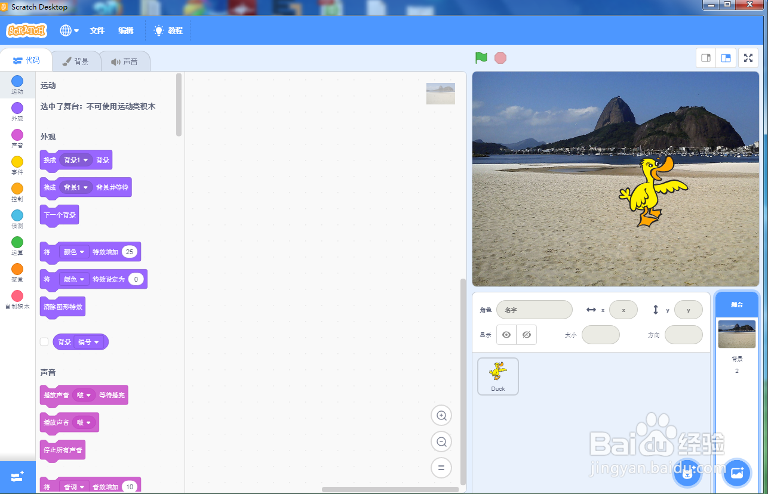
Task: Open 颜色 dropdown in 特效设定为 block
Action: click(73, 279)
